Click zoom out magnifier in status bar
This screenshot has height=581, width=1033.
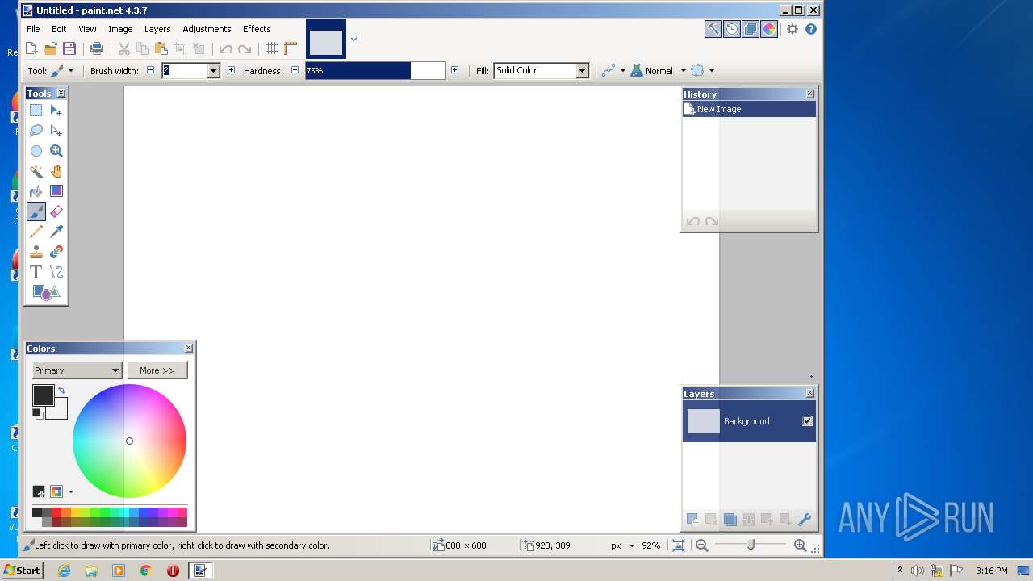(702, 545)
